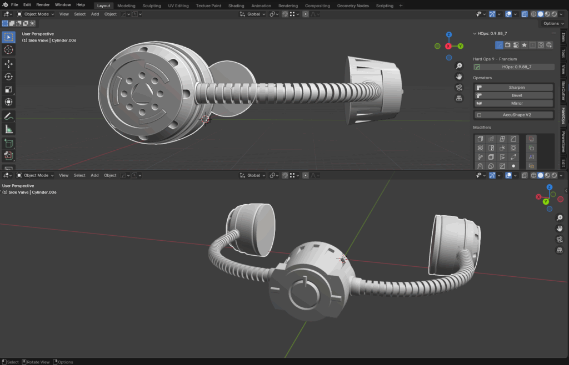Click the Annotate pencil tool
The width and height of the screenshot is (569, 365).
tap(9, 116)
